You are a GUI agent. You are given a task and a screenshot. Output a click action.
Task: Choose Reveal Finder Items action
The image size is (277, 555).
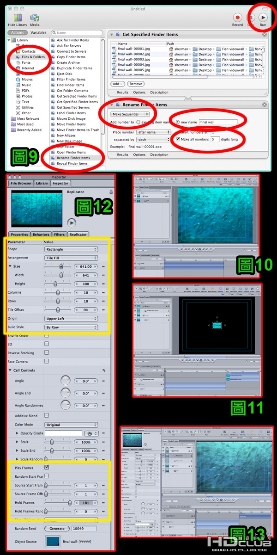(x=72, y=163)
